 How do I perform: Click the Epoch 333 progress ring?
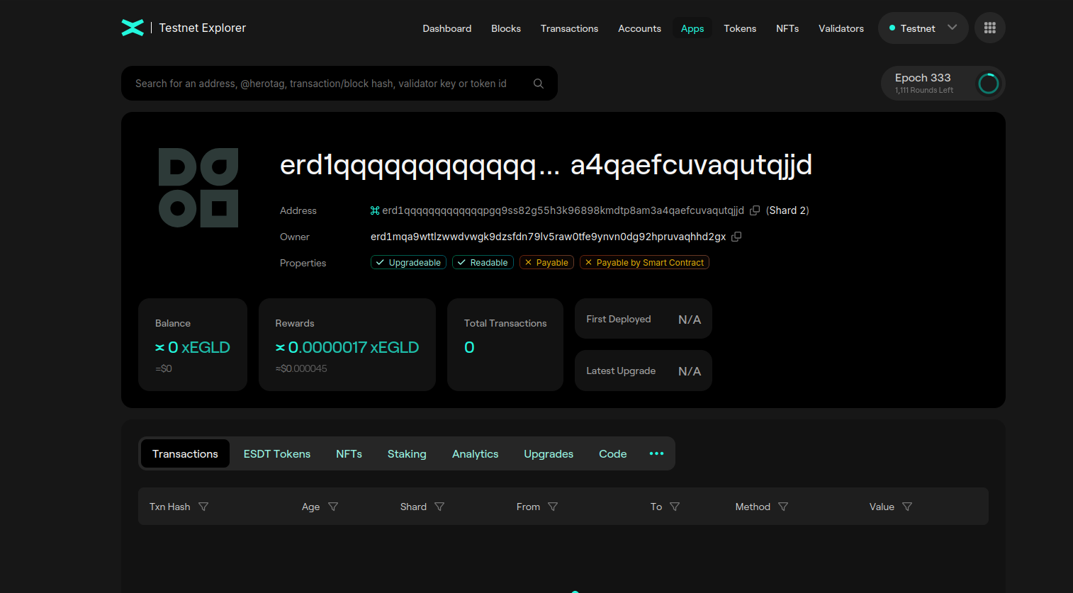tap(988, 84)
